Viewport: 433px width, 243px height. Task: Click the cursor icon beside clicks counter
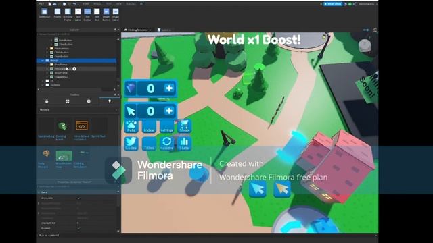pos(131,111)
